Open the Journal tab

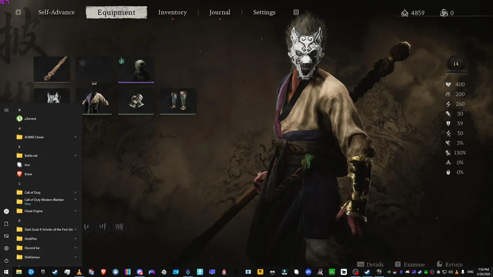[220, 12]
